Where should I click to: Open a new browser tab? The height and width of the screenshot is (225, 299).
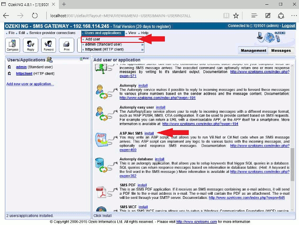pos(64,4)
